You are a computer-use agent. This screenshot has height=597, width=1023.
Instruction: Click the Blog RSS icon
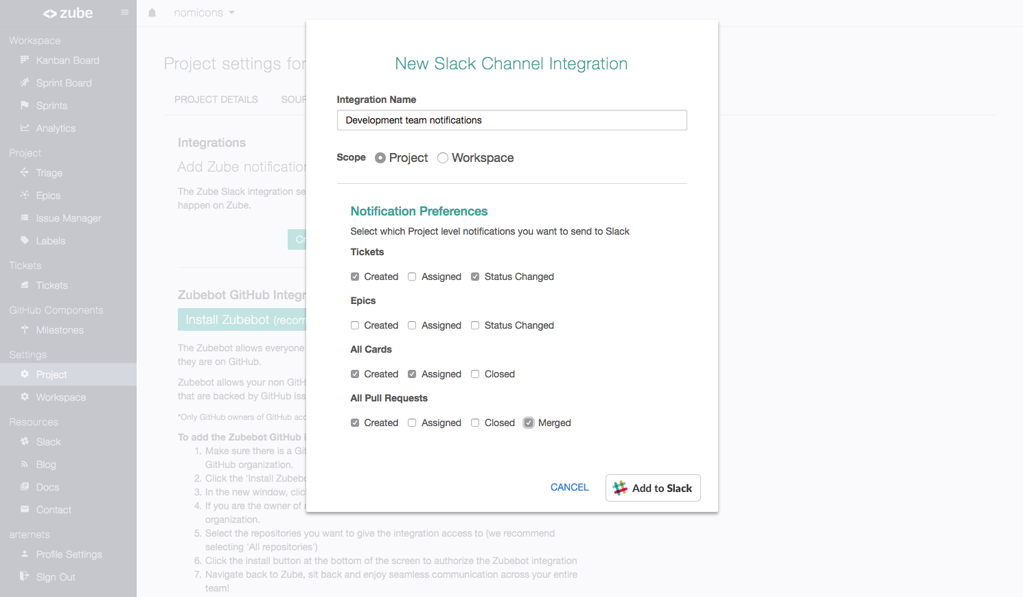pos(25,464)
